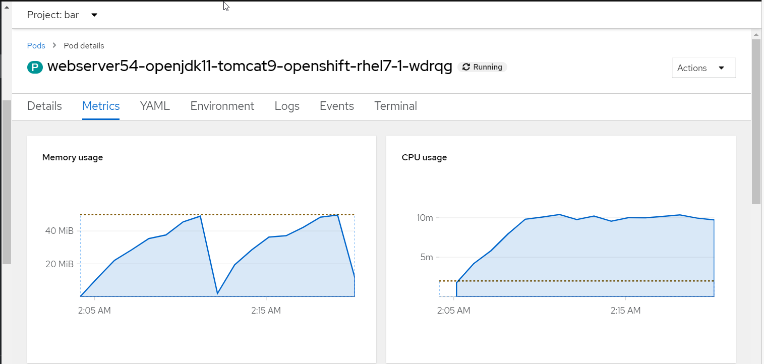Viewport: 764px width, 364px height.
Task: Click the scrollbar up arrow at top right
Action: [x=756, y=34]
